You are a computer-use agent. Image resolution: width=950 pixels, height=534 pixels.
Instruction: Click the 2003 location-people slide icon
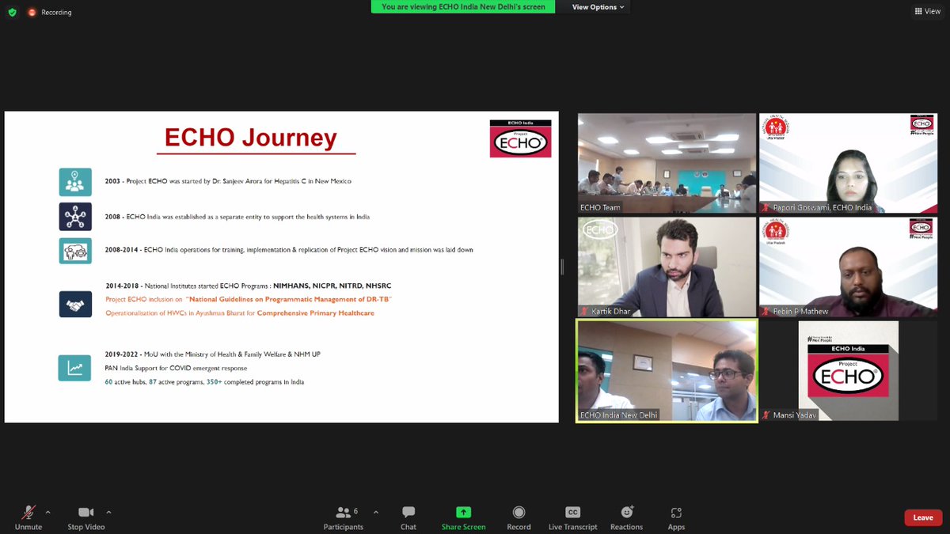(x=75, y=182)
